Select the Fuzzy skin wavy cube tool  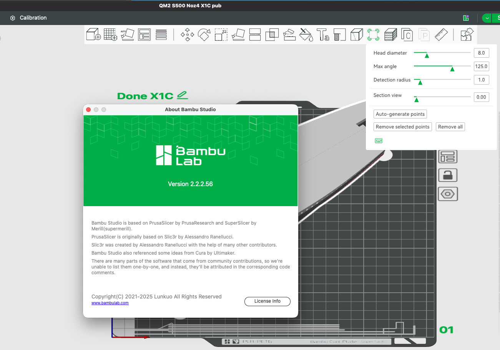pos(390,35)
